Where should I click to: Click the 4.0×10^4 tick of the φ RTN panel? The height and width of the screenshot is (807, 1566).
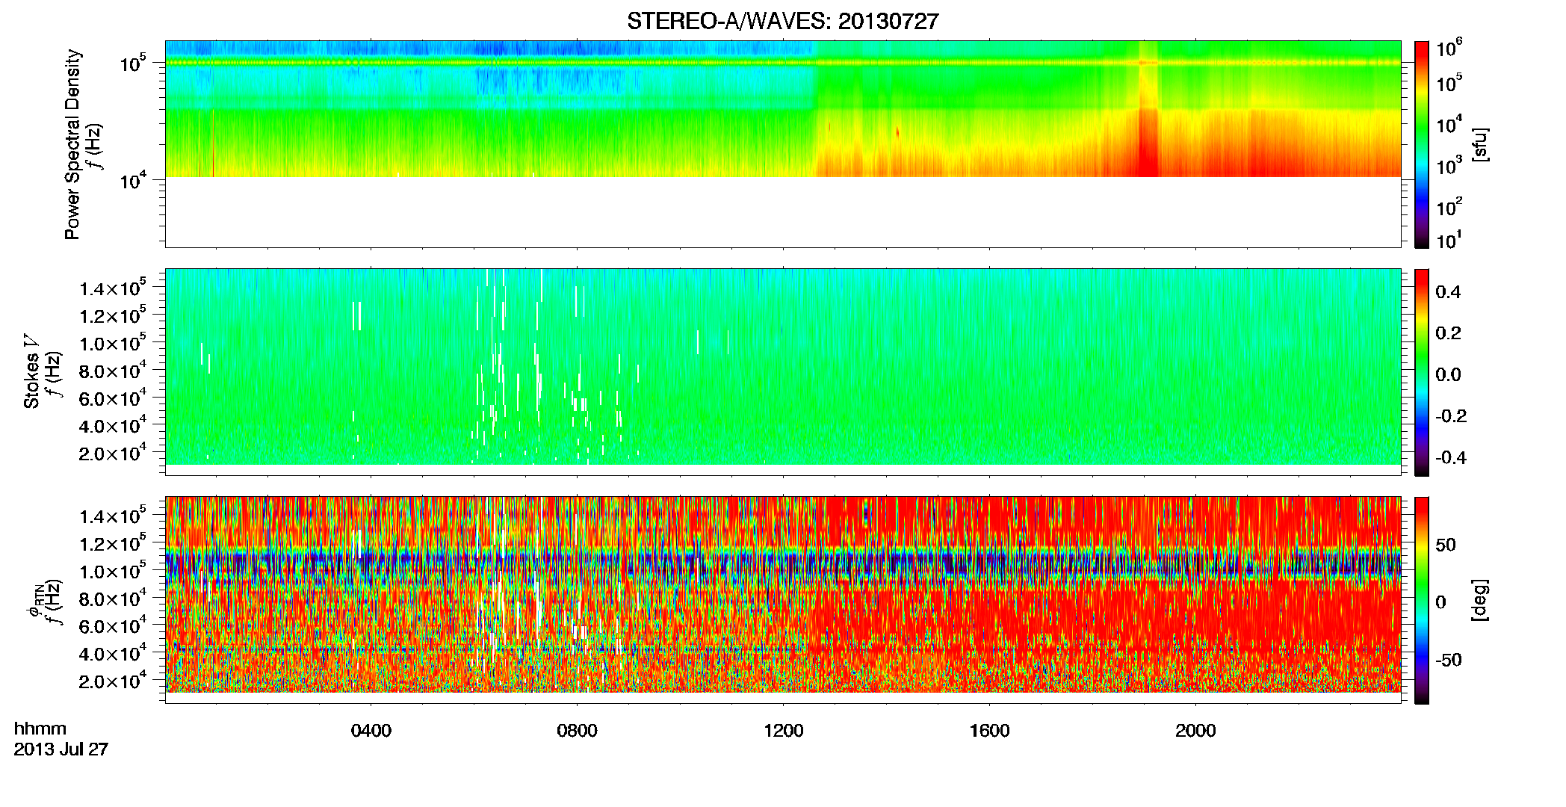(111, 653)
